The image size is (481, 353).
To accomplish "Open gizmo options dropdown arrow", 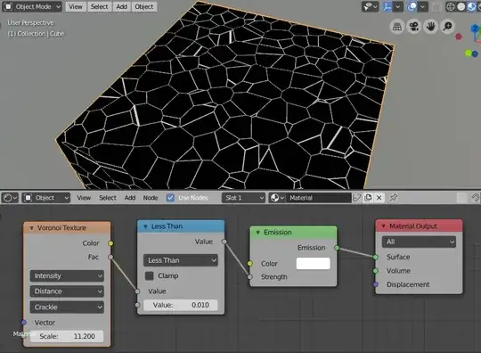I will pyautogui.click(x=398, y=7).
